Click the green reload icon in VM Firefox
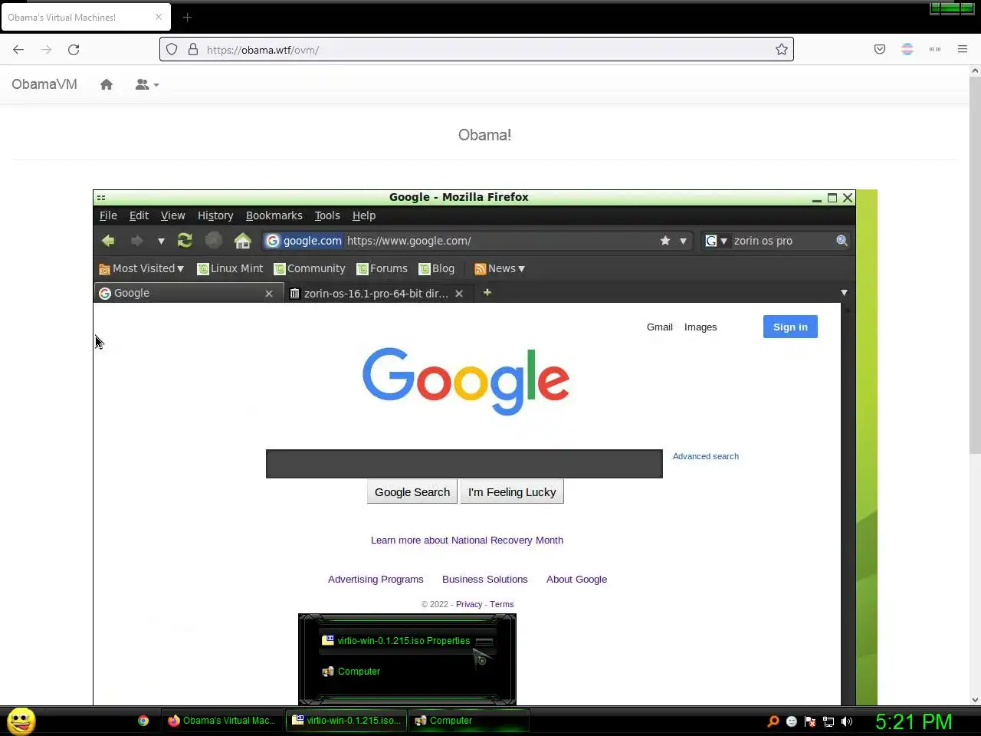 pyautogui.click(x=185, y=241)
